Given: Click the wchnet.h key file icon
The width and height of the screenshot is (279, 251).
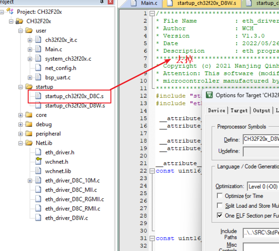Looking at the screenshot, I should coord(38,162).
